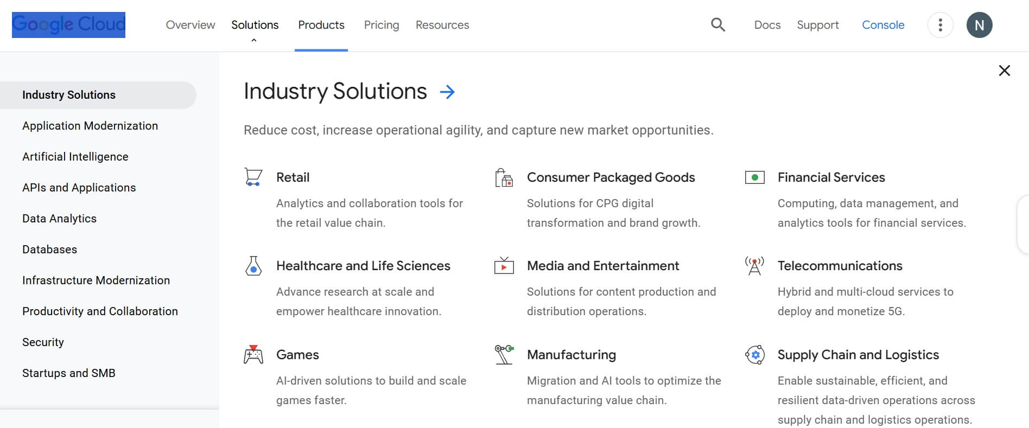This screenshot has width=1029, height=428.
Task: Click 'Analytics and collaboration tools' Retail description
Action: tap(370, 213)
